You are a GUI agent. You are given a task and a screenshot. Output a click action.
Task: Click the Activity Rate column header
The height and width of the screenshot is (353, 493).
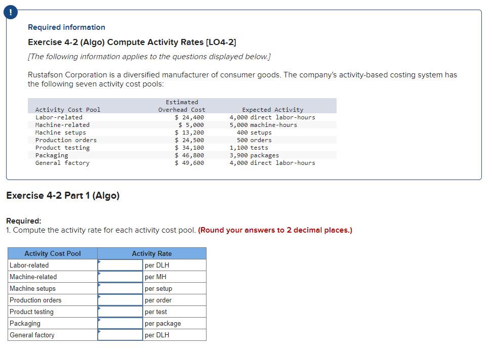click(151, 253)
